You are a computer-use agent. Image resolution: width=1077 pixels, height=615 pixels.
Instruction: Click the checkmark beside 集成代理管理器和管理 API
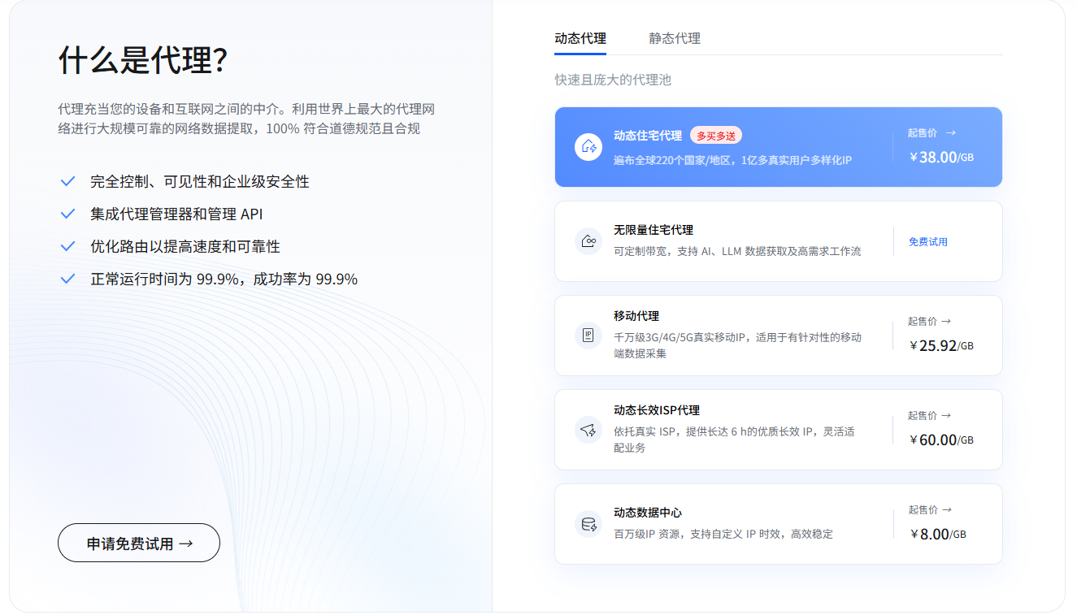tap(67, 214)
